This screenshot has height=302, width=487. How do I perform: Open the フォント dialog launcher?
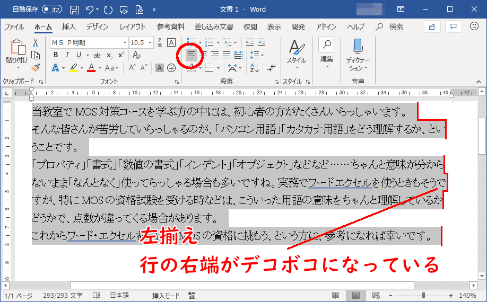pyautogui.click(x=177, y=82)
